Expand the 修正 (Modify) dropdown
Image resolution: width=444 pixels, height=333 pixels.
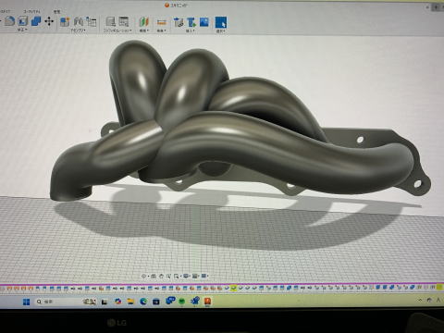point(22,30)
